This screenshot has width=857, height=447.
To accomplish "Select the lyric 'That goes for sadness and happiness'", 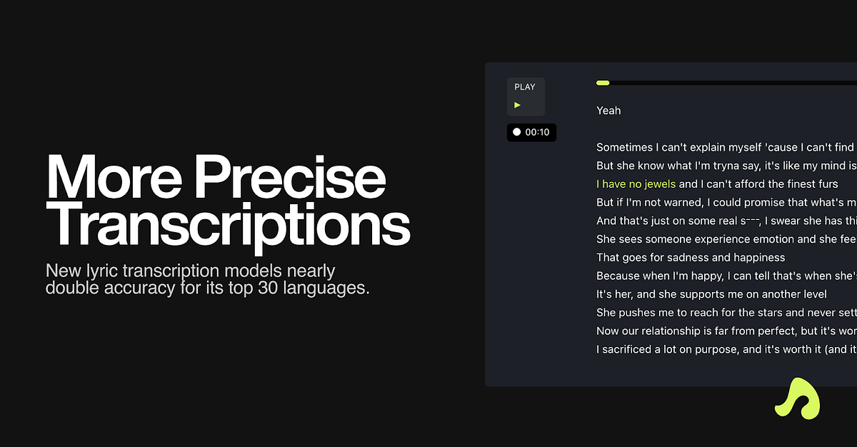I will [x=690, y=257].
